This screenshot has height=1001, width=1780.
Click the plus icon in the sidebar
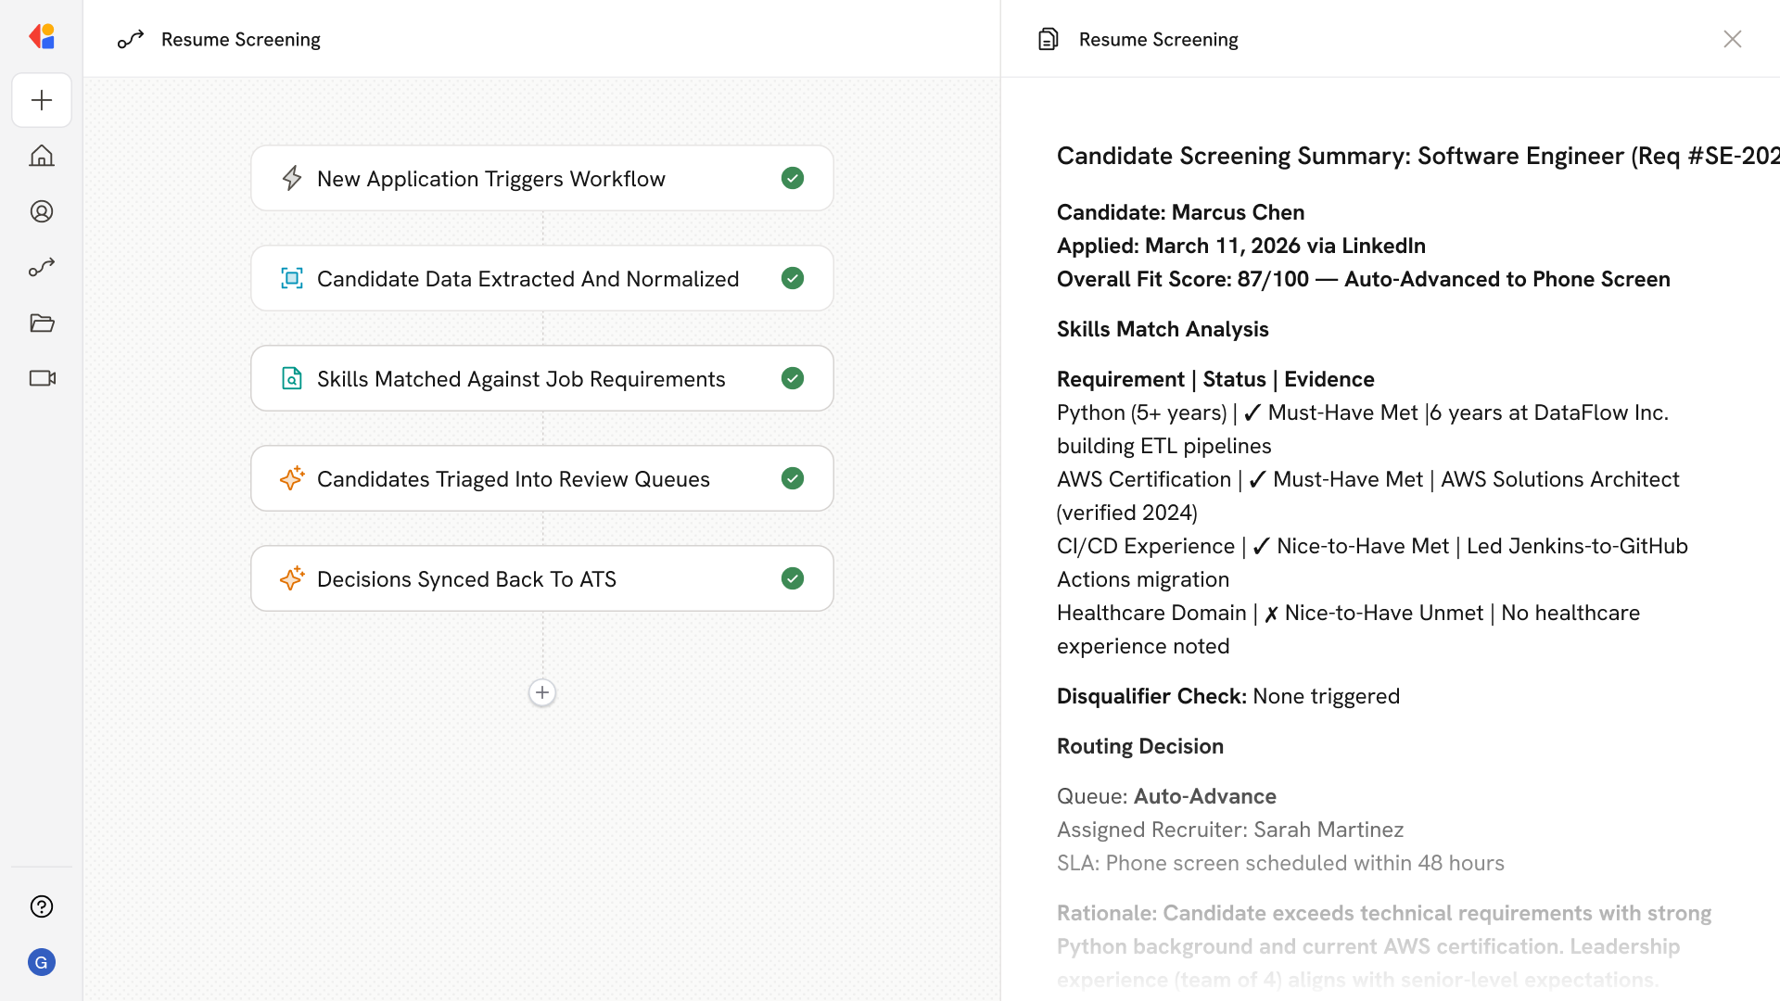(x=42, y=100)
